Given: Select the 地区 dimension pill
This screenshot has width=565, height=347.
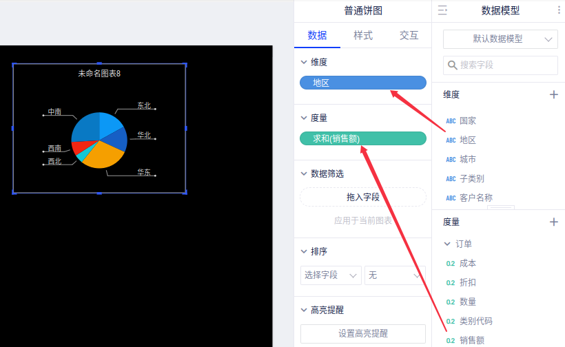Looking at the screenshot, I should coord(363,83).
